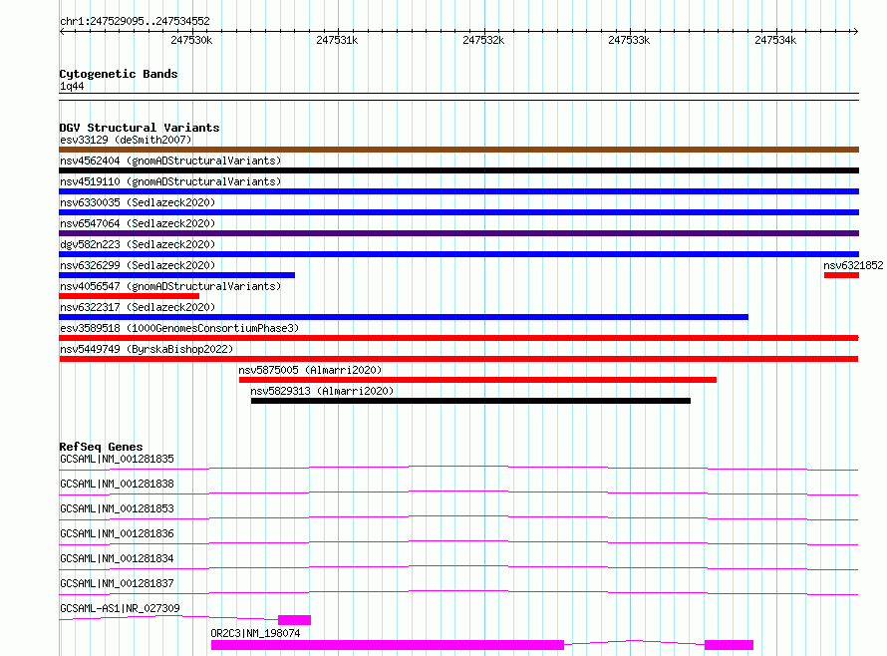This screenshot has width=887, height=656.
Task: Select the nsv6330035 (Sedlazeck2020) label
Action: point(138,202)
